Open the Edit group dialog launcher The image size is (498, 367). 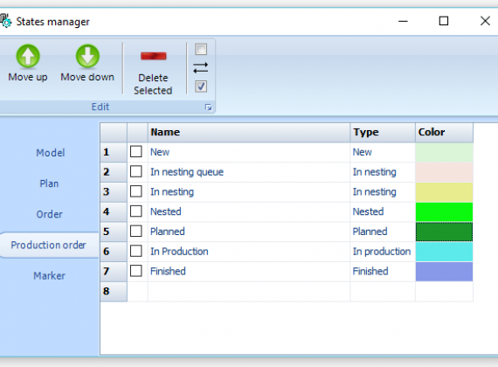[x=208, y=107]
